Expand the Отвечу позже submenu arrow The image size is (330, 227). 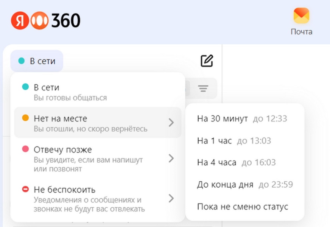click(x=171, y=158)
